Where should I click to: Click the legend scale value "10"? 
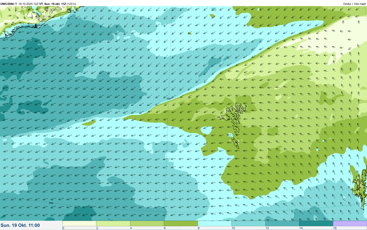[x=233, y=228]
